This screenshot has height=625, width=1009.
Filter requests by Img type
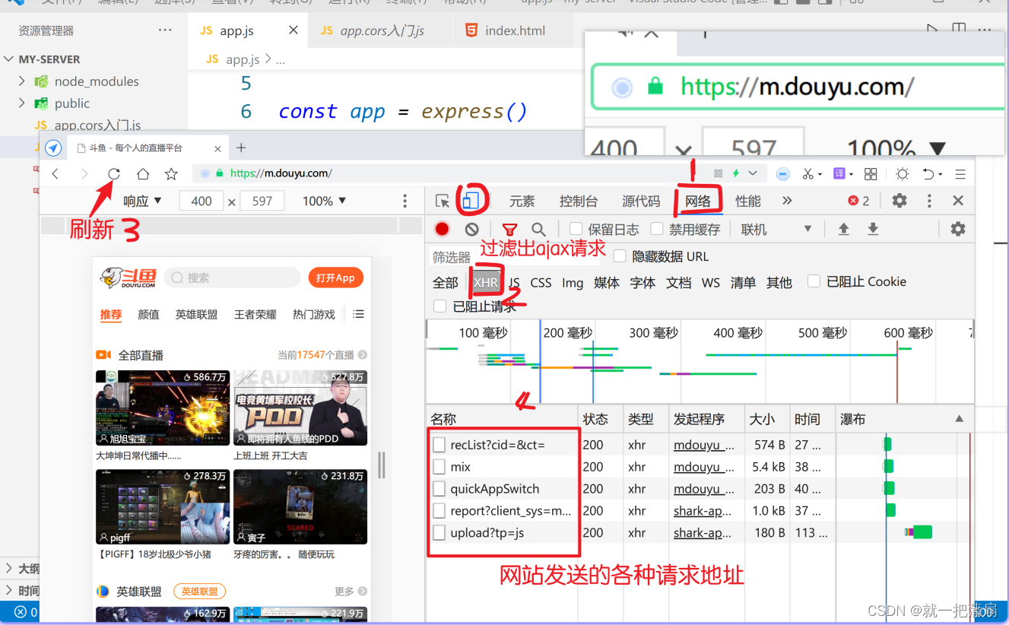[573, 282]
